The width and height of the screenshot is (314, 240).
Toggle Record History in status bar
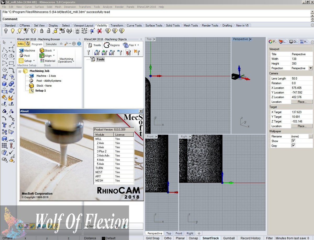click(x=250, y=238)
